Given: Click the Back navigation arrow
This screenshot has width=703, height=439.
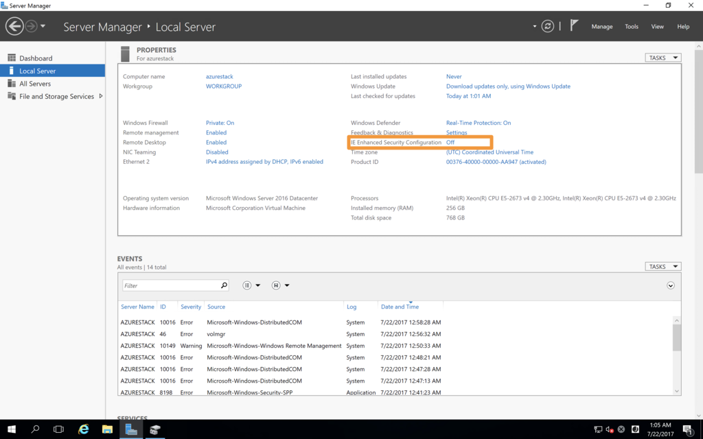Looking at the screenshot, I should (14, 27).
